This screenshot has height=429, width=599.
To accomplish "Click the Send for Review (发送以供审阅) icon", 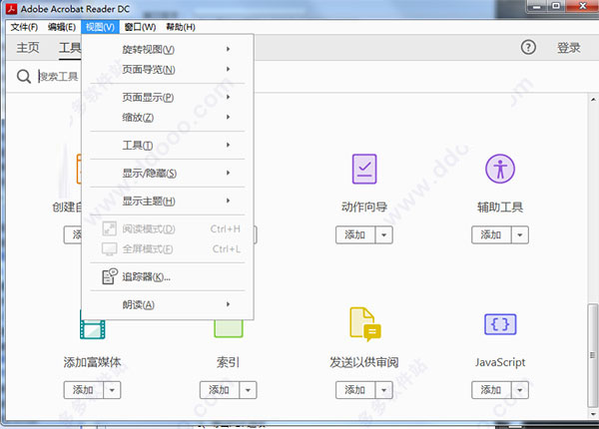I will pyautogui.click(x=364, y=324).
